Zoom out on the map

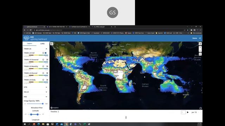pyautogui.click(x=200, y=50)
